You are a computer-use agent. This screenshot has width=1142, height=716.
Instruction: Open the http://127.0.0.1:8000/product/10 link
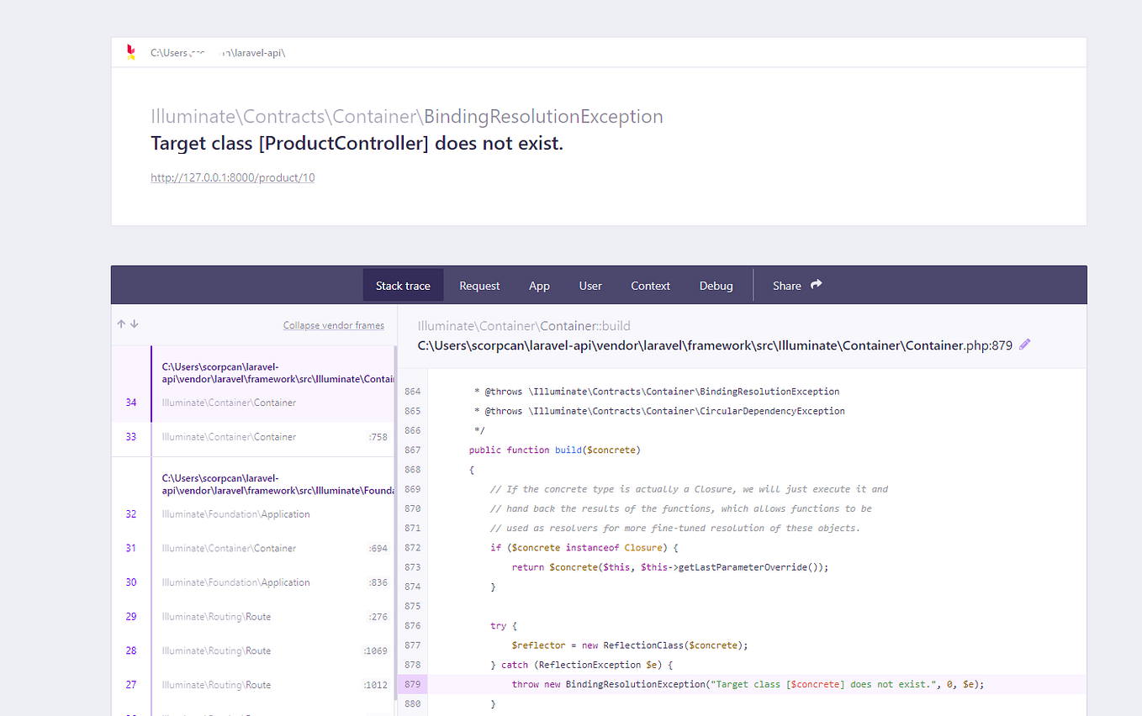[232, 177]
